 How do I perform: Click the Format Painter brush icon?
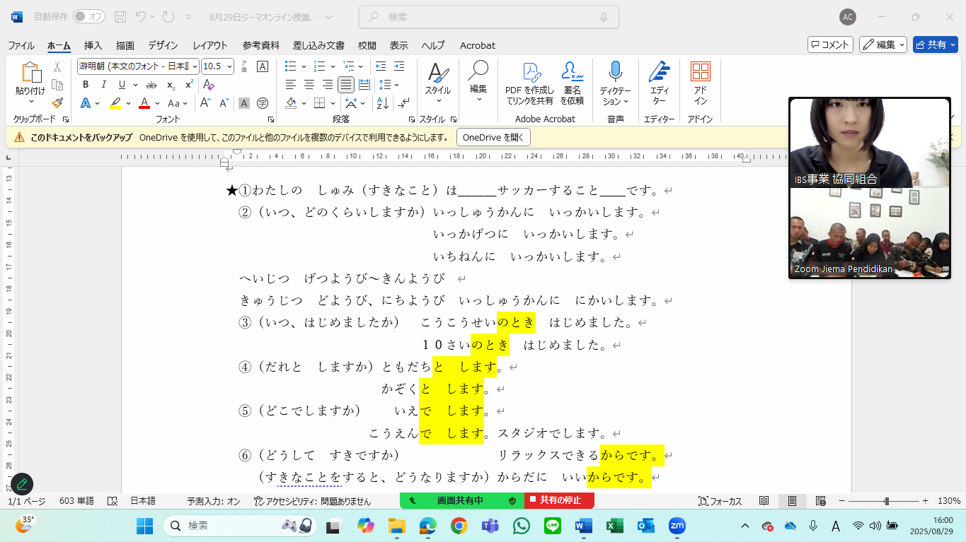[57, 102]
